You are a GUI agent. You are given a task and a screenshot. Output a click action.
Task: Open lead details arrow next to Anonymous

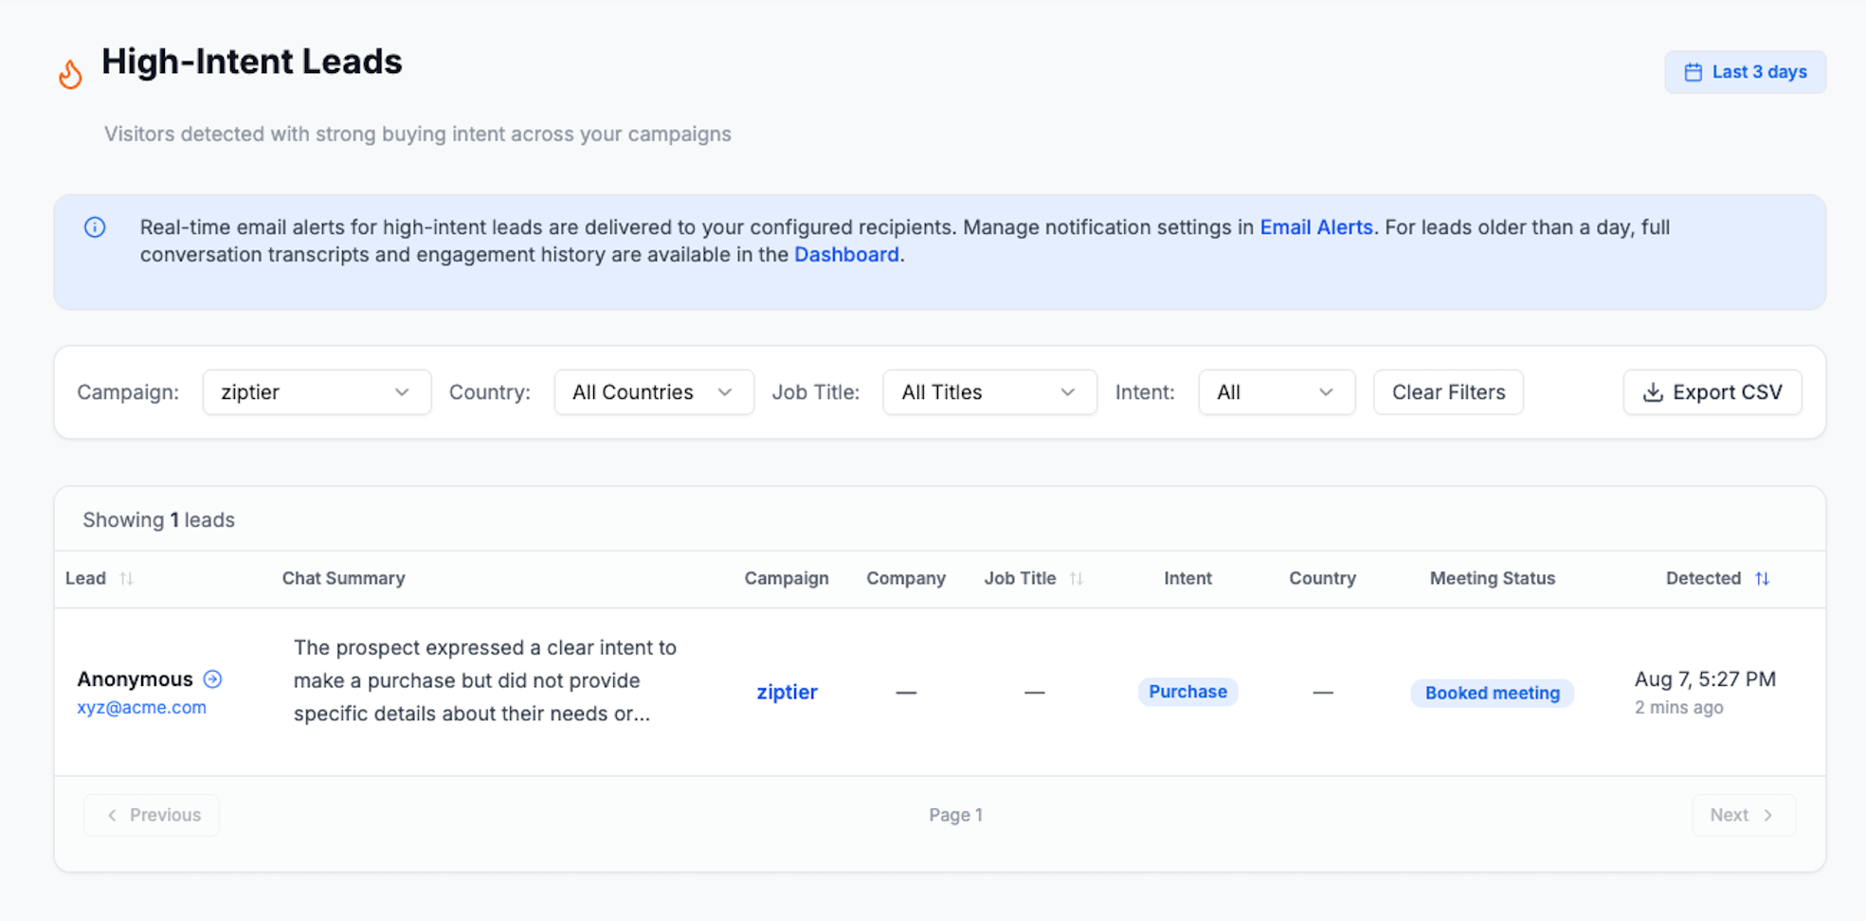click(x=212, y=679)
